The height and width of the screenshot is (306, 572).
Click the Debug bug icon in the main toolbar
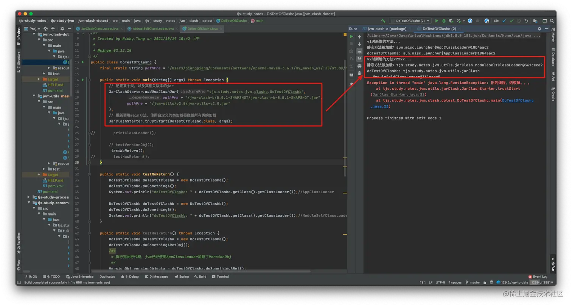point(444,21)
